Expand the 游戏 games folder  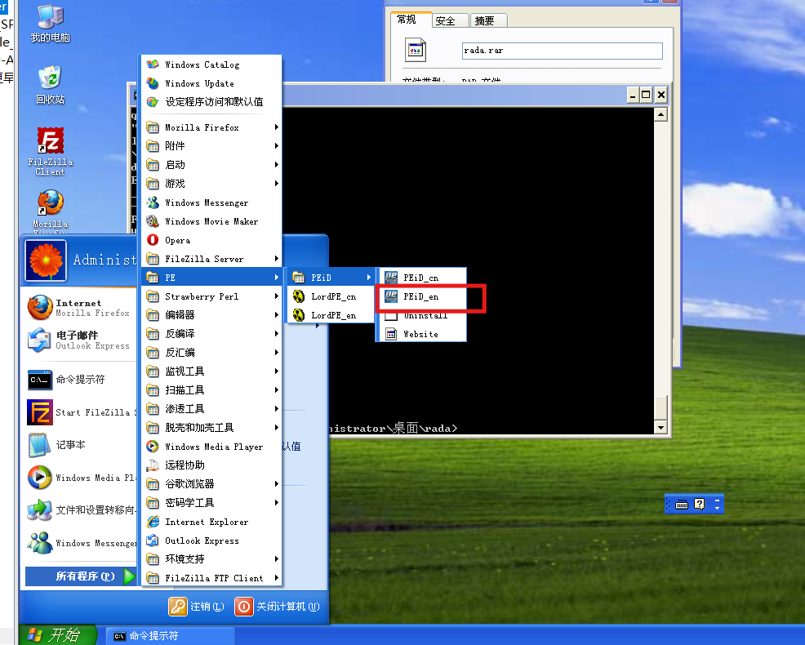[211, 184]
